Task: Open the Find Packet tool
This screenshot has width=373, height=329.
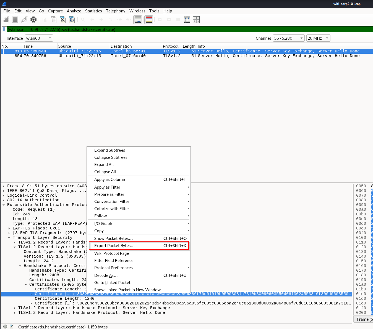Action: (83, 20)
